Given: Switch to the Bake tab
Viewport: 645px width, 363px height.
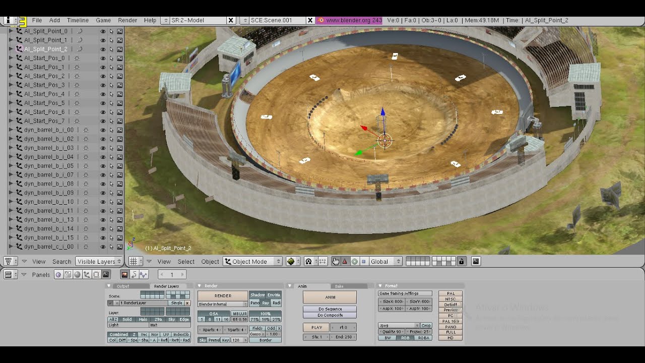Looking at the screenshot, I should (x=339, y=286).
